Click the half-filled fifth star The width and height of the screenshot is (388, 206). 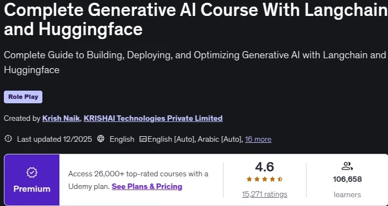tap(280, 179)
